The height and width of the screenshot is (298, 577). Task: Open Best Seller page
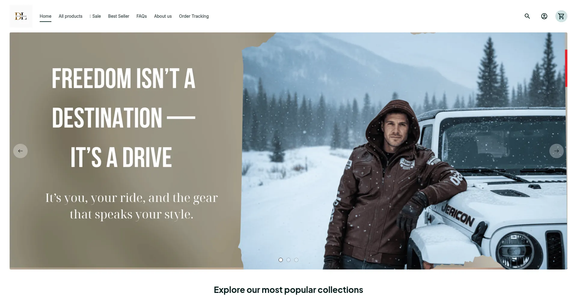click(x=119, y=16)
